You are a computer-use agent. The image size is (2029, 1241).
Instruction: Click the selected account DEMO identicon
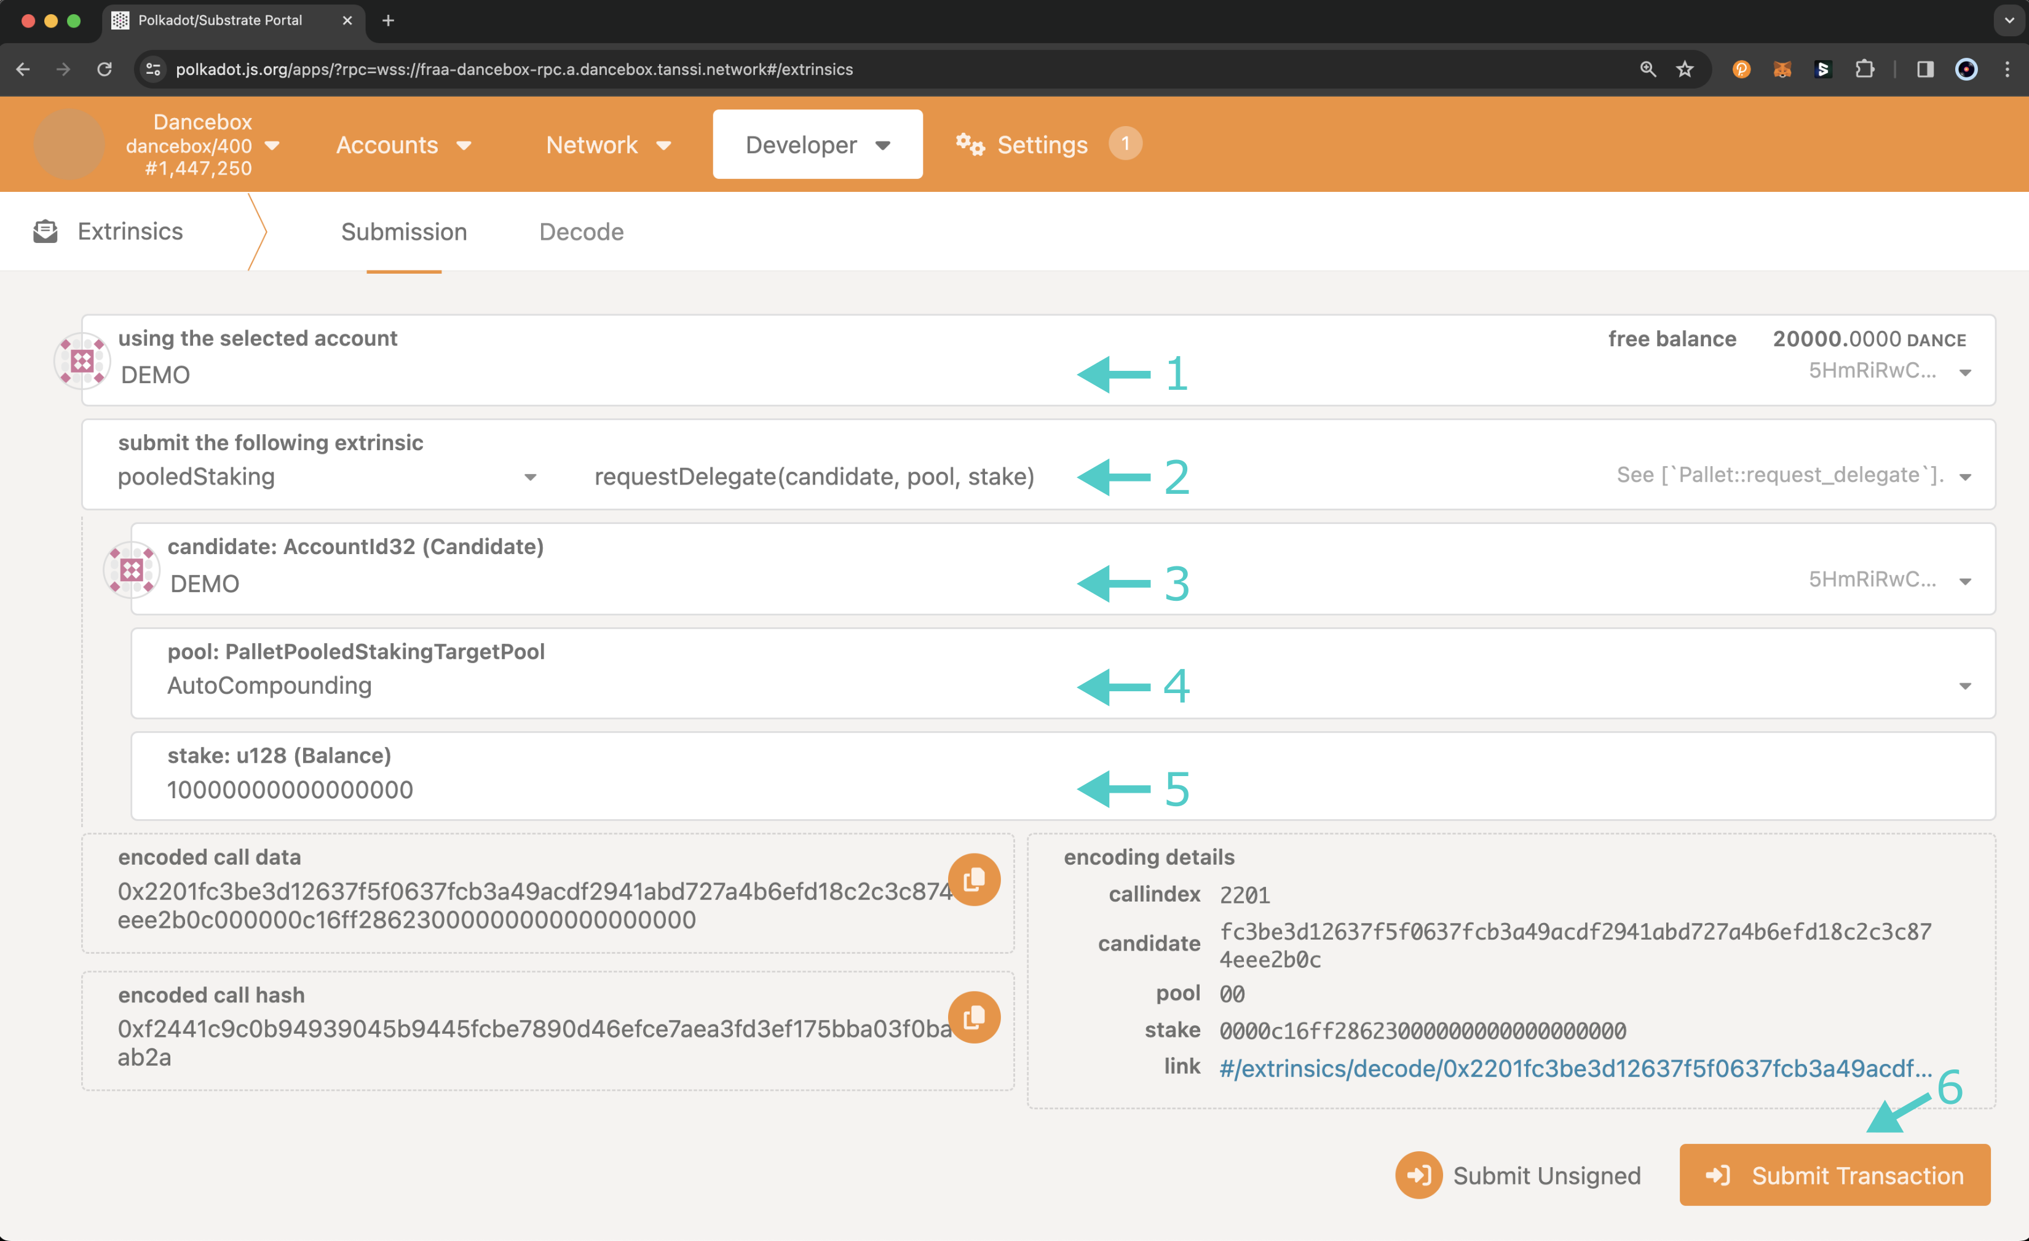[x=82, y=360]
